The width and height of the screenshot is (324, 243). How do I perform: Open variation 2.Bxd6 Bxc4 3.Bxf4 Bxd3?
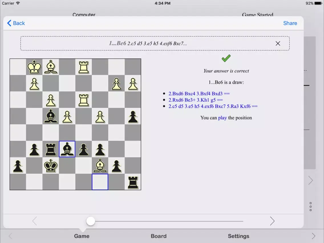pyautogui.click(x=199, y=94)
